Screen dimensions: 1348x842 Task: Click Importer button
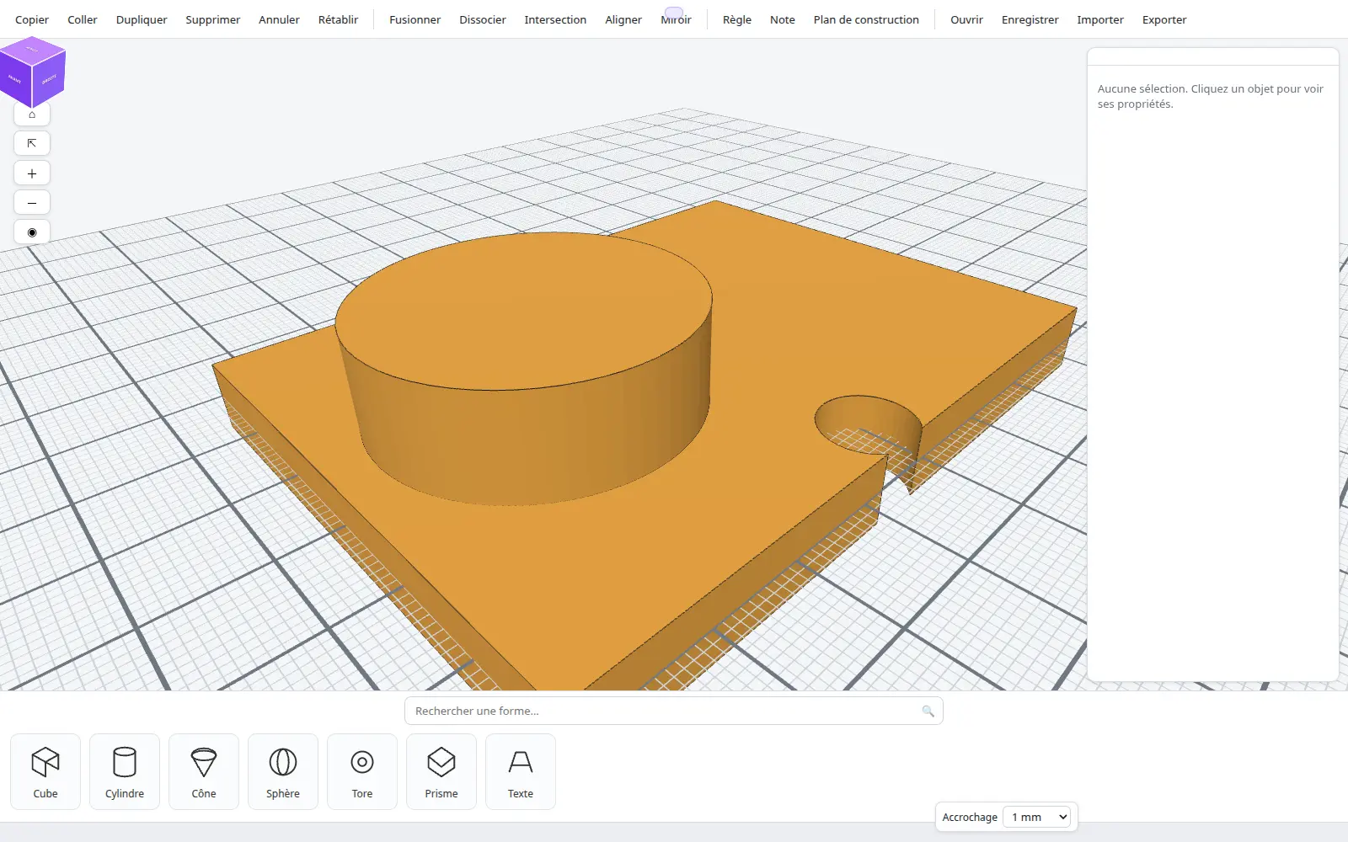[x=1100, y=19]
